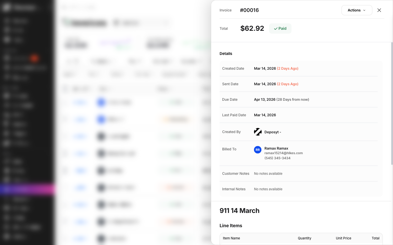
Task: Click the RR customer avatar
Action: pos(258,150)
